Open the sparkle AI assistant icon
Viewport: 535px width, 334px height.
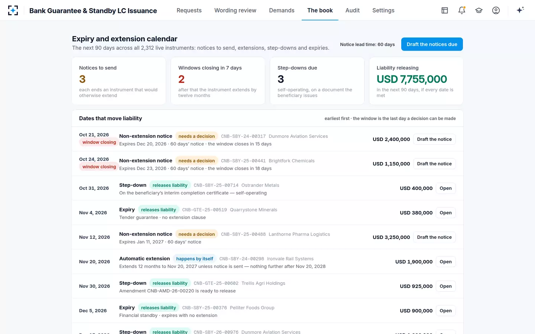pos(520,10)
